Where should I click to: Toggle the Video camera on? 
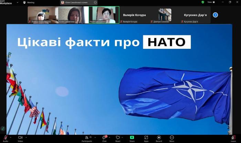pyautogui.click(x=20, y=137)
